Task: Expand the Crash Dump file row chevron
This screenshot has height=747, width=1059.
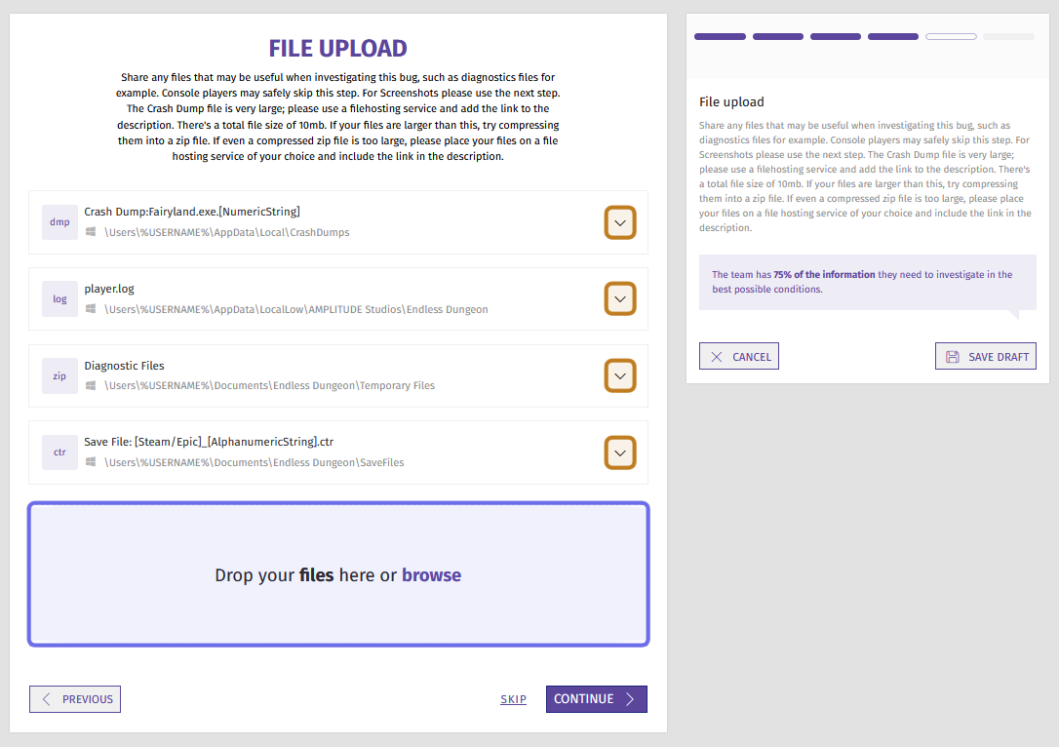Action: [x=619, y=222]
